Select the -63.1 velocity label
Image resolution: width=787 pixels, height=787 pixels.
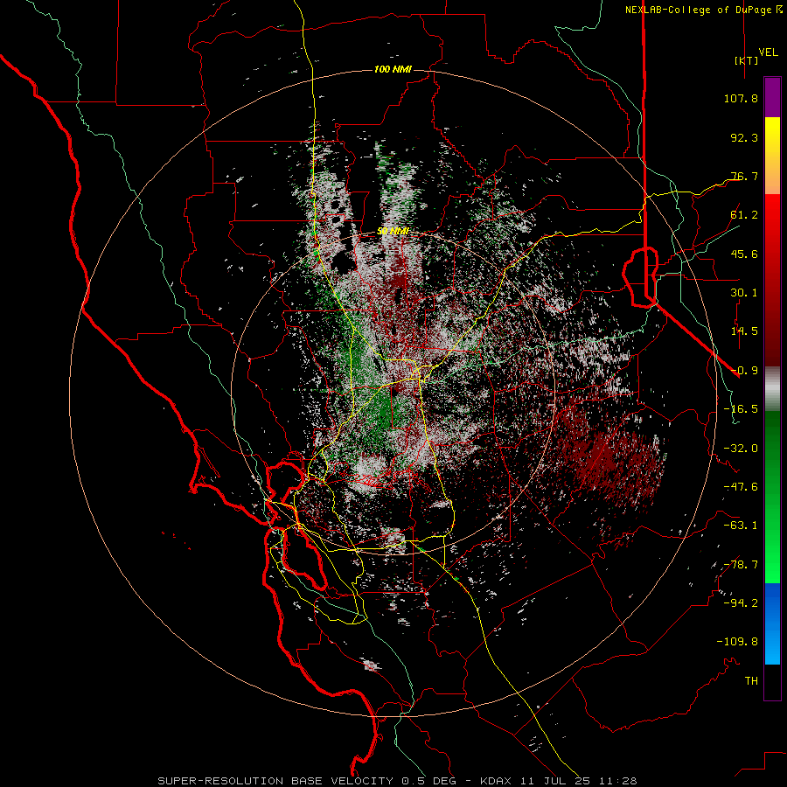741,526
